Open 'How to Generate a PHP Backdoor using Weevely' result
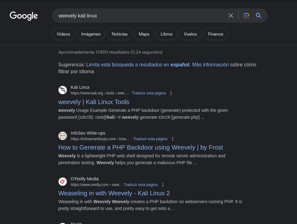 tap(141, 147)
